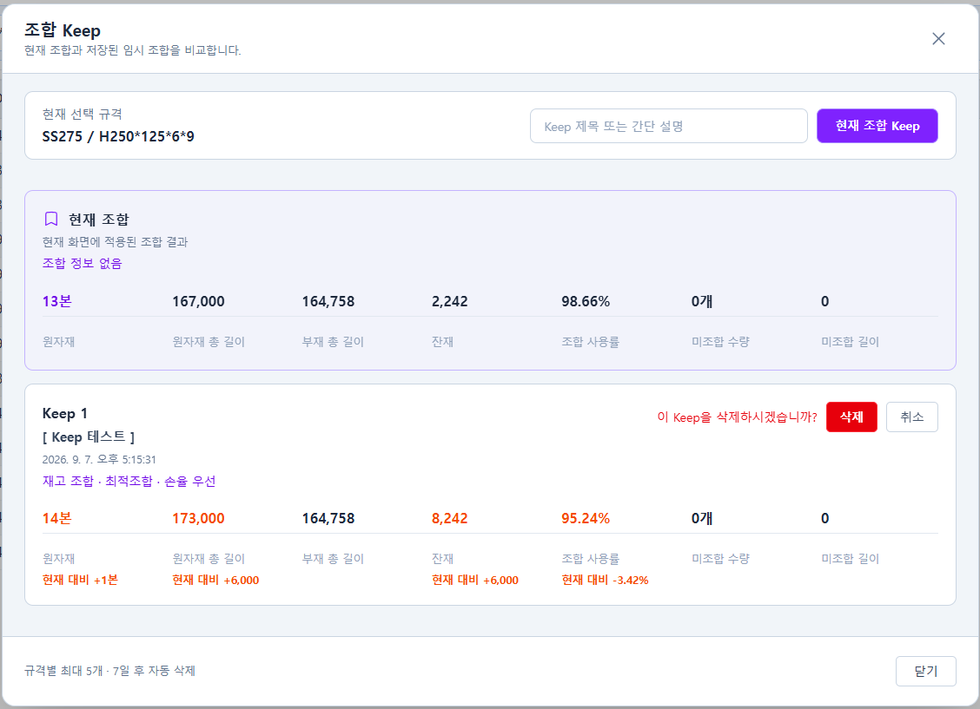Click the bookmark icon beside 현재 조합
The height and width of the screenshot is (709, 980).
coord(51,219)
